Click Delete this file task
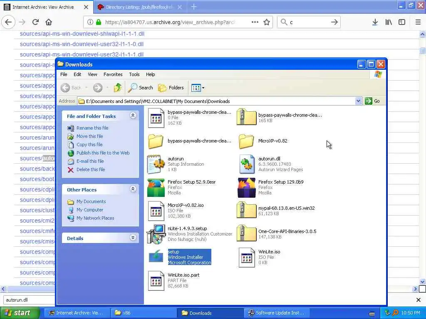 [90, 169]
